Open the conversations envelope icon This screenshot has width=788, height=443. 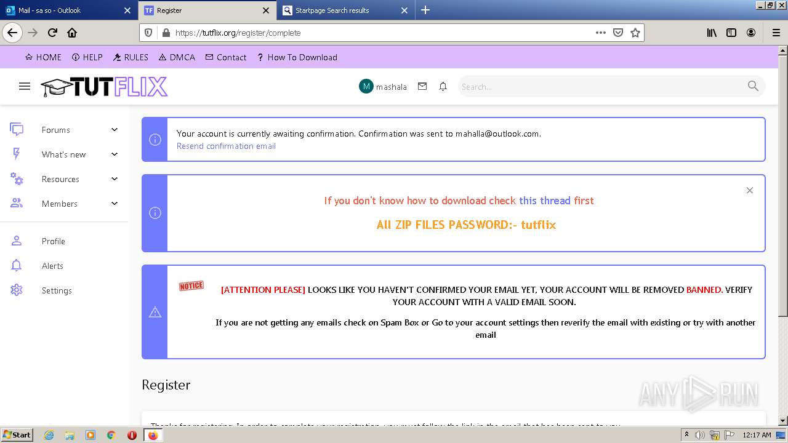coord(422,87)
